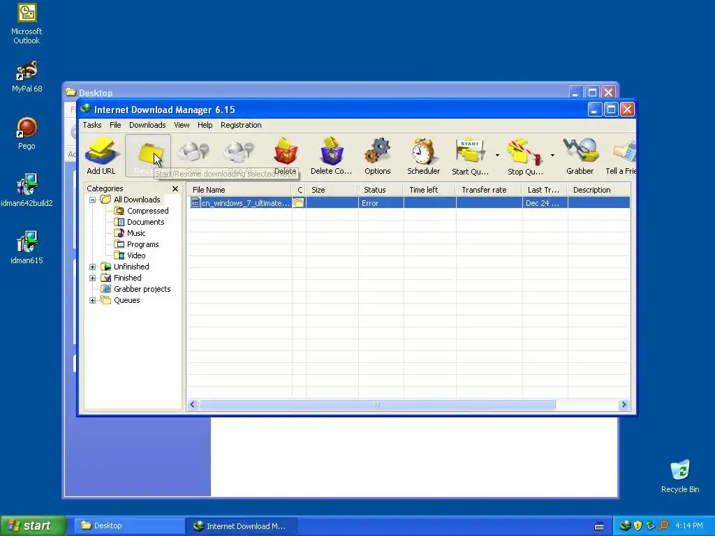
Task: Open the Microsoft Outlook desktop icon
Action: point(27,24)
